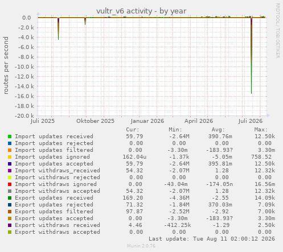Click the 'Last update: Tue Aug 11 02:00:12 2026' text

point(212,239)
